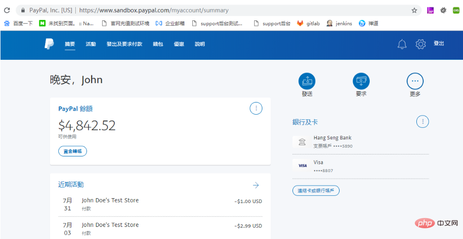The image size is (463, 239).
Task: Open notifications with the bell icon
Action: [x=402, y=44]
